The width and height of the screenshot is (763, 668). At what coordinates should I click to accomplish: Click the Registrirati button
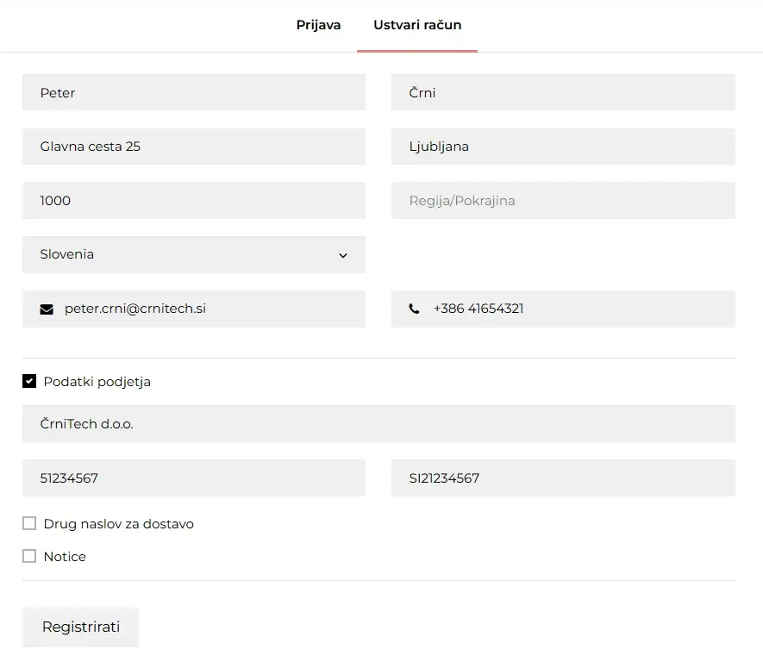[x=81, y=627]
